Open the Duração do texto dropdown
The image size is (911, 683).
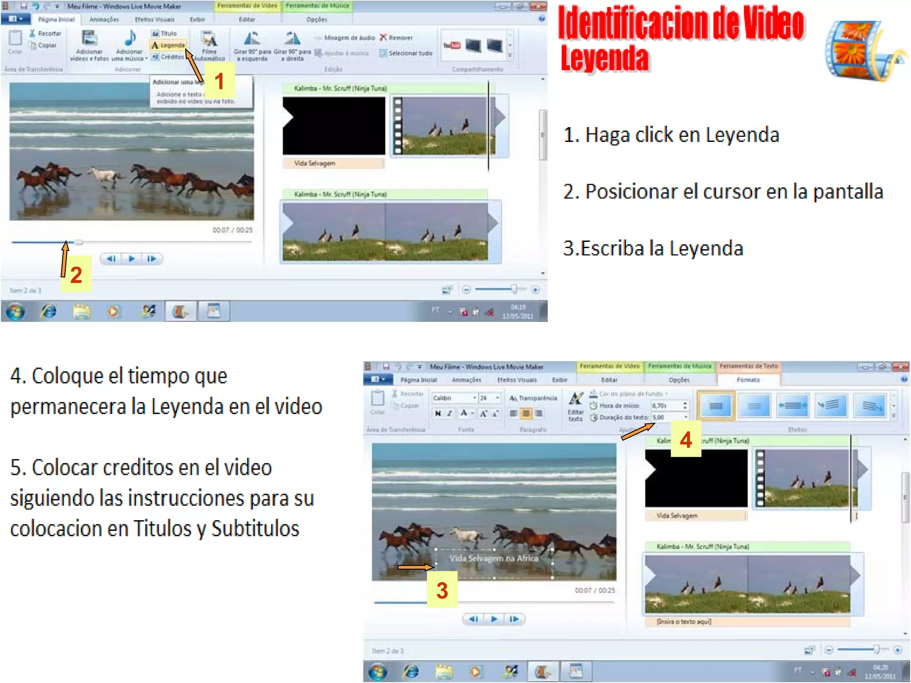pyautogui.click(x=686, y=417)
